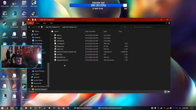Select the README.md file

click(61, 57)
